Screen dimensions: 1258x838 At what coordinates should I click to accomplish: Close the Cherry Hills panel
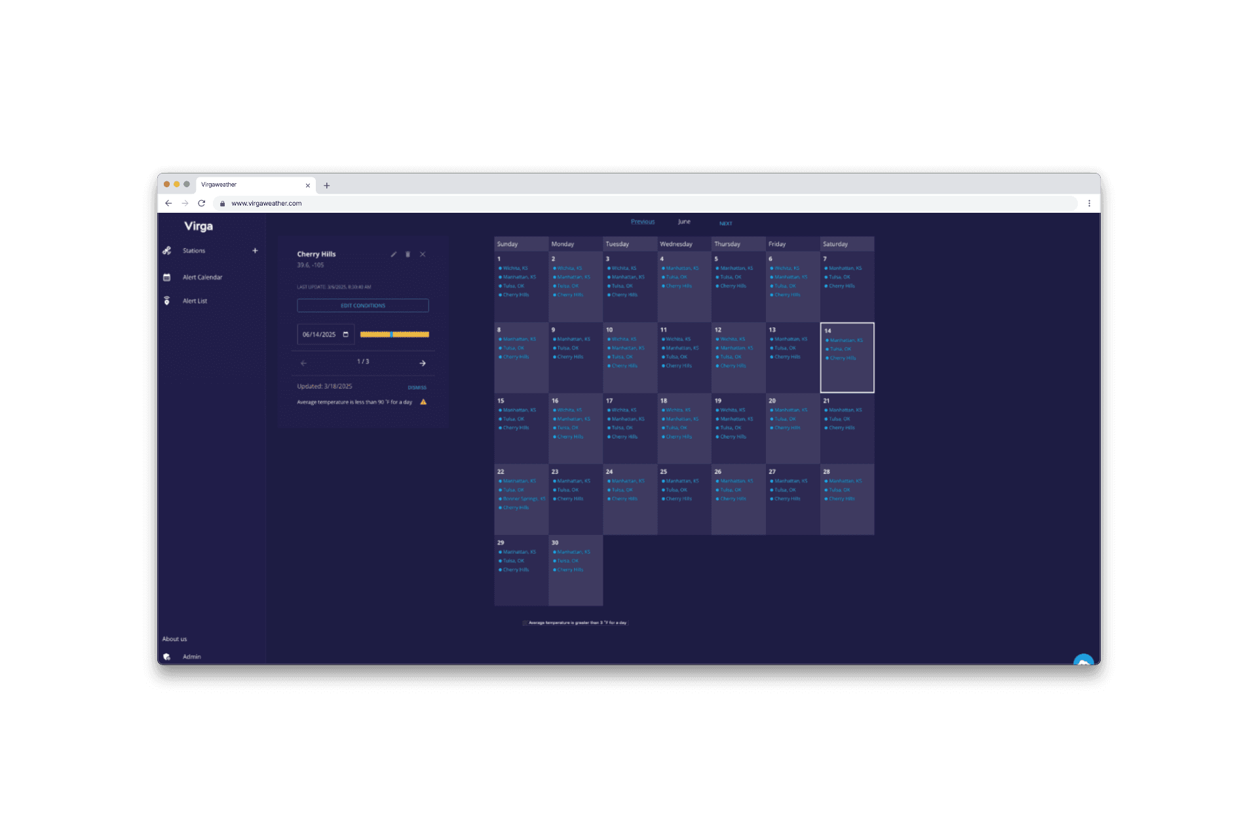423,255
